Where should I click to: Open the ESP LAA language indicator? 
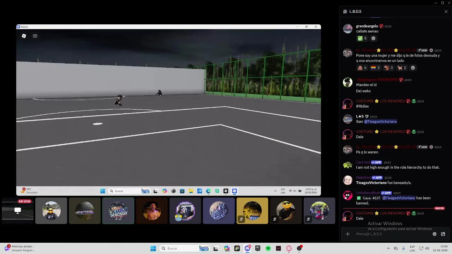(412, 248)
